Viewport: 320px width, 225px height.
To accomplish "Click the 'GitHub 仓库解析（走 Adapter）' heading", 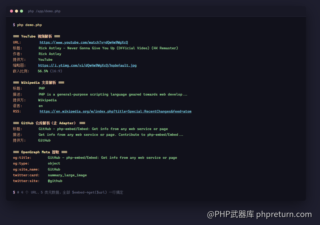I will point(49,123).
